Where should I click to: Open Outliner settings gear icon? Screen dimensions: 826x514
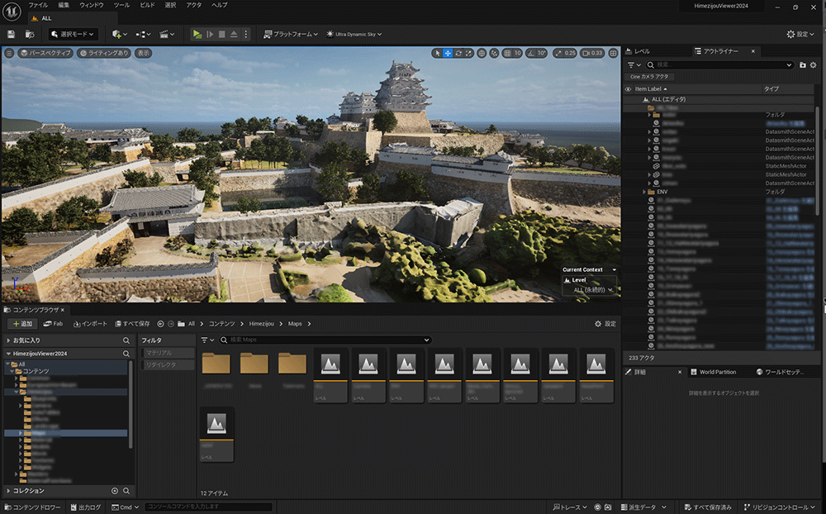(x=814, y=64)
